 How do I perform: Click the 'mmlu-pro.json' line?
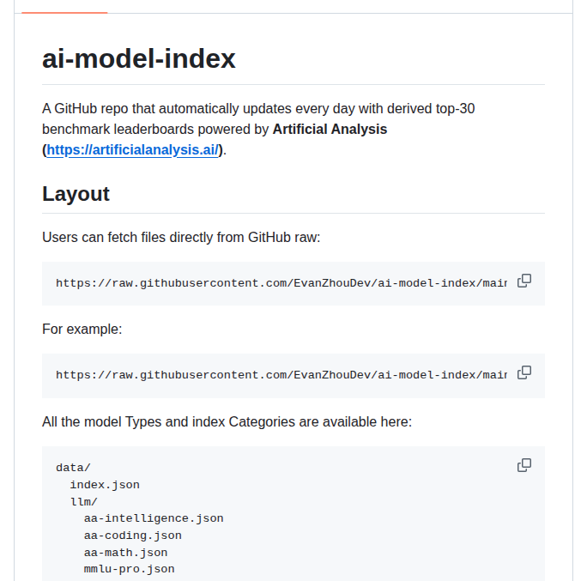pos(129,569)
